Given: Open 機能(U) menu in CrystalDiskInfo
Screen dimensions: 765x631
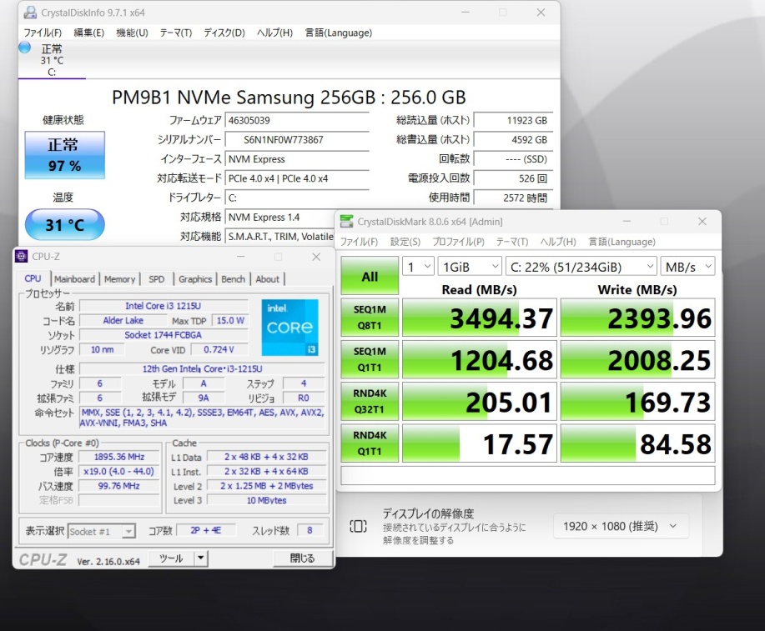Looking at the screenshot, I should tap(132, 33).
